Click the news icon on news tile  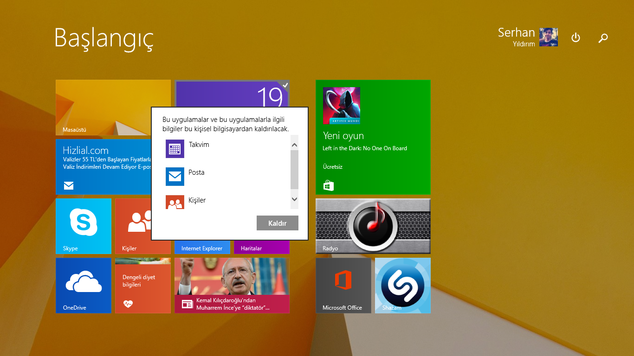coord(187,304)
